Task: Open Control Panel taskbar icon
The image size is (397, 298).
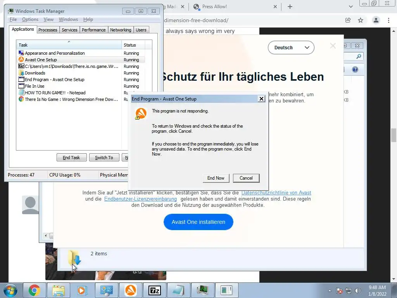Action: (x=106, y=290)
